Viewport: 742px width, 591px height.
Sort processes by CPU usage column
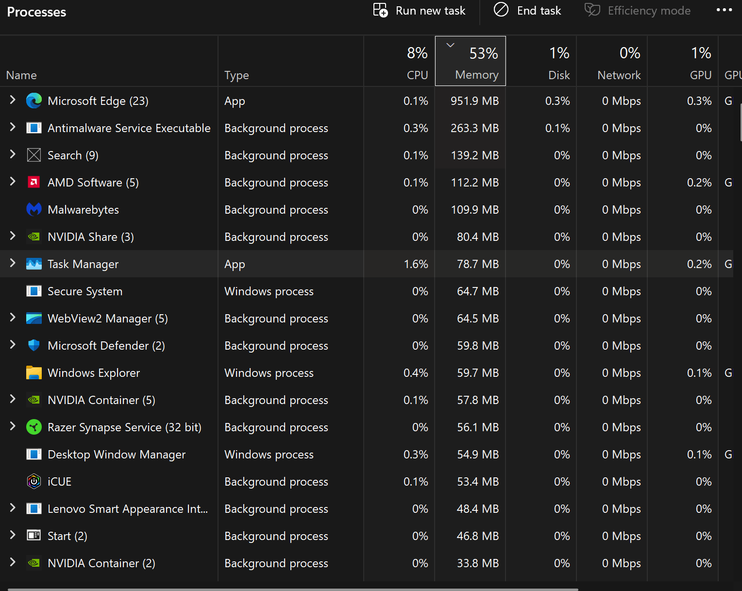[x=399, y=61]
